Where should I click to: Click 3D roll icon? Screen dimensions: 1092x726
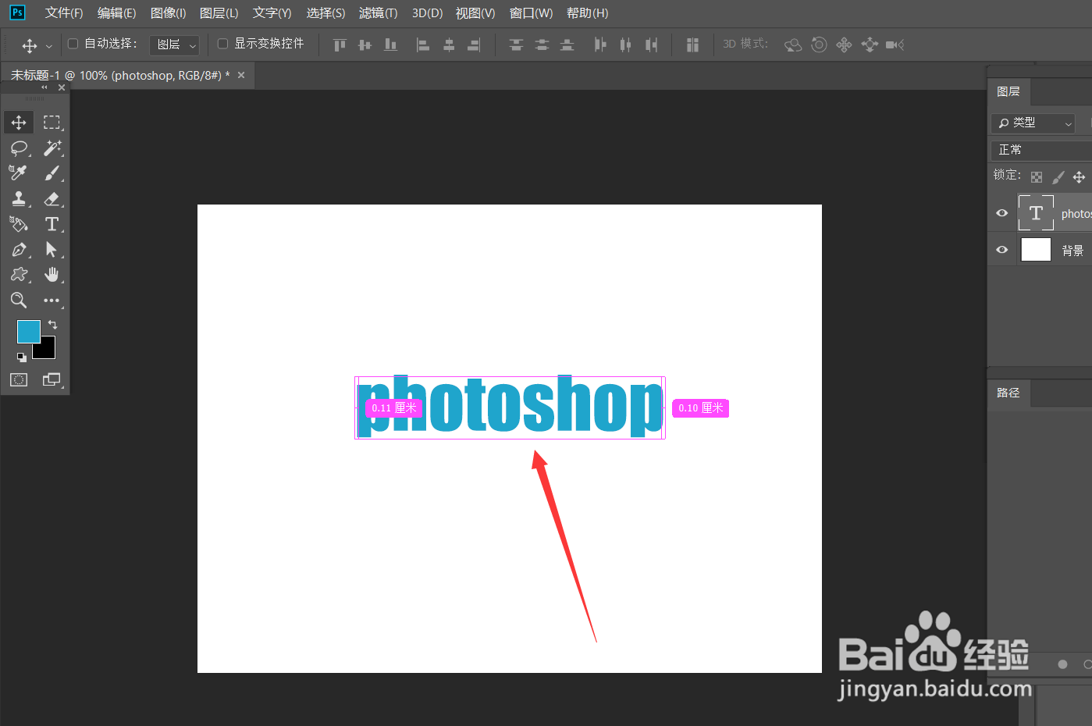click(819, 44)
